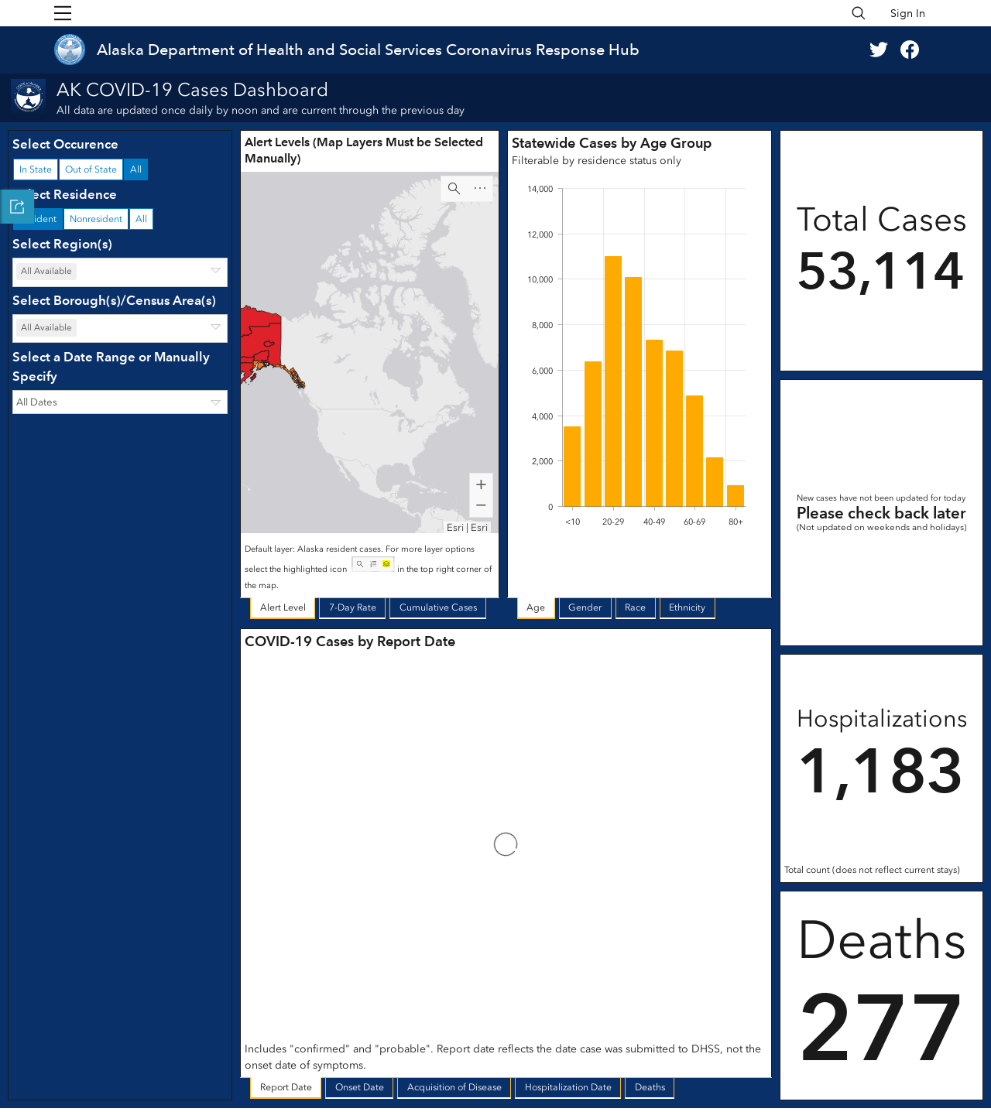
Task: Open the hamburger menu icon
Action: pos(63,13)
